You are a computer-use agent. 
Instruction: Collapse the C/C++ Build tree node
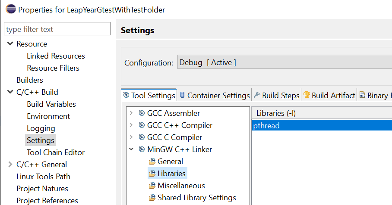pos(10,92)
